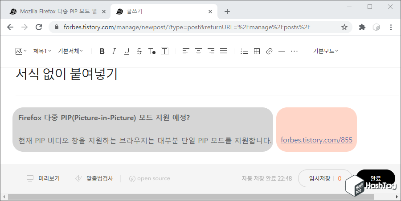Viewport: 401px width, 201px height.
Task: Toggle italic formatting
Action: tap(114, 51)
